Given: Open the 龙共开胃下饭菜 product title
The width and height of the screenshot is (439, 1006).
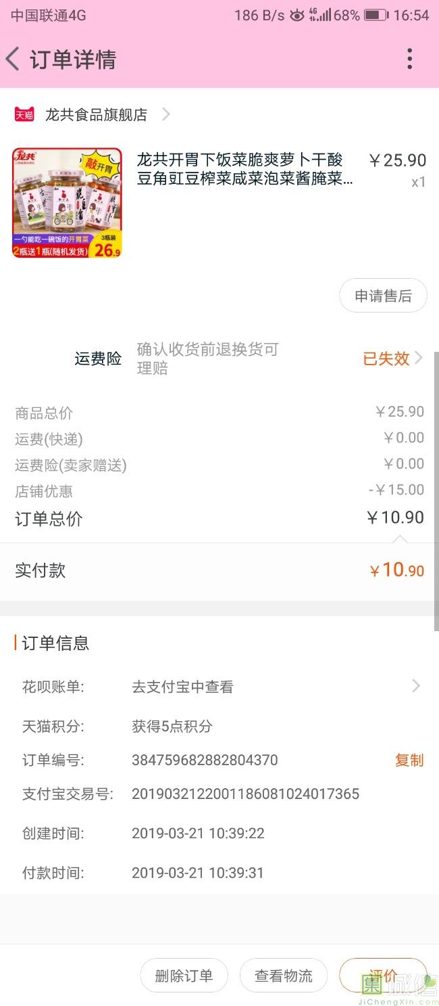Looking at the screenshot, I should 244,169.
